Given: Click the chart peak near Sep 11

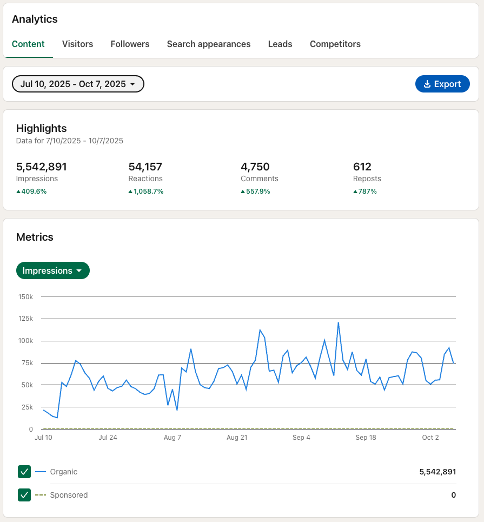Looking at the screenshot, I should (338, 323).
